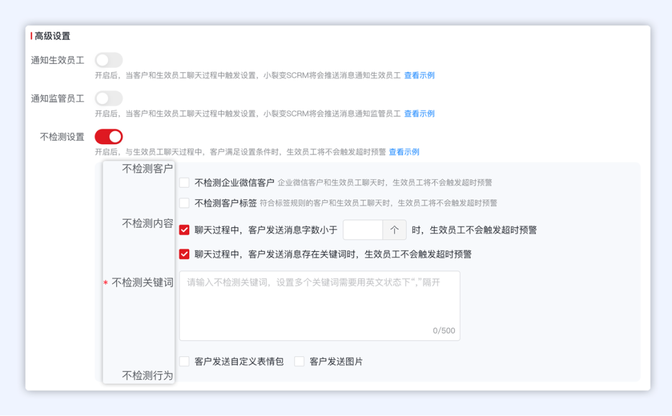
Task: Tick the 不检测客户标签 checkbox
Action: coord(184,203)
